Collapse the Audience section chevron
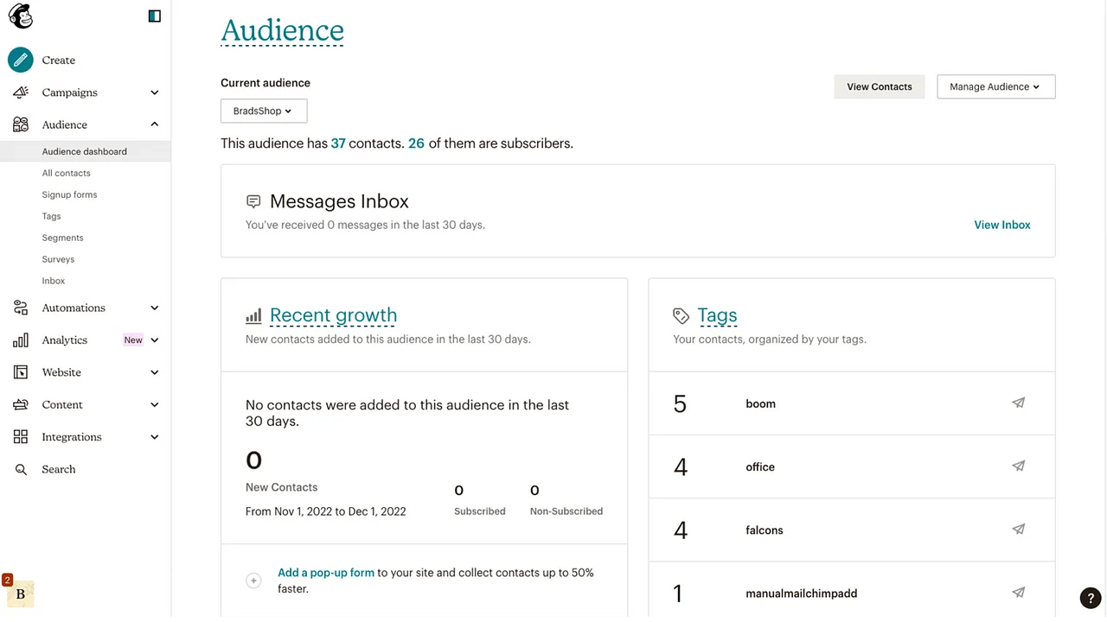 click(x=154, y=124)
